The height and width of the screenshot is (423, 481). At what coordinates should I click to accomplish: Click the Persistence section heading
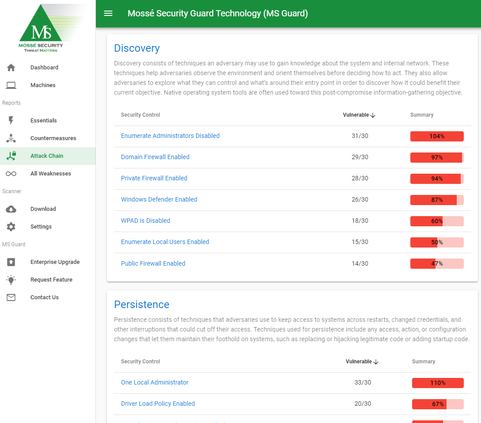click(x=142, y=304)
